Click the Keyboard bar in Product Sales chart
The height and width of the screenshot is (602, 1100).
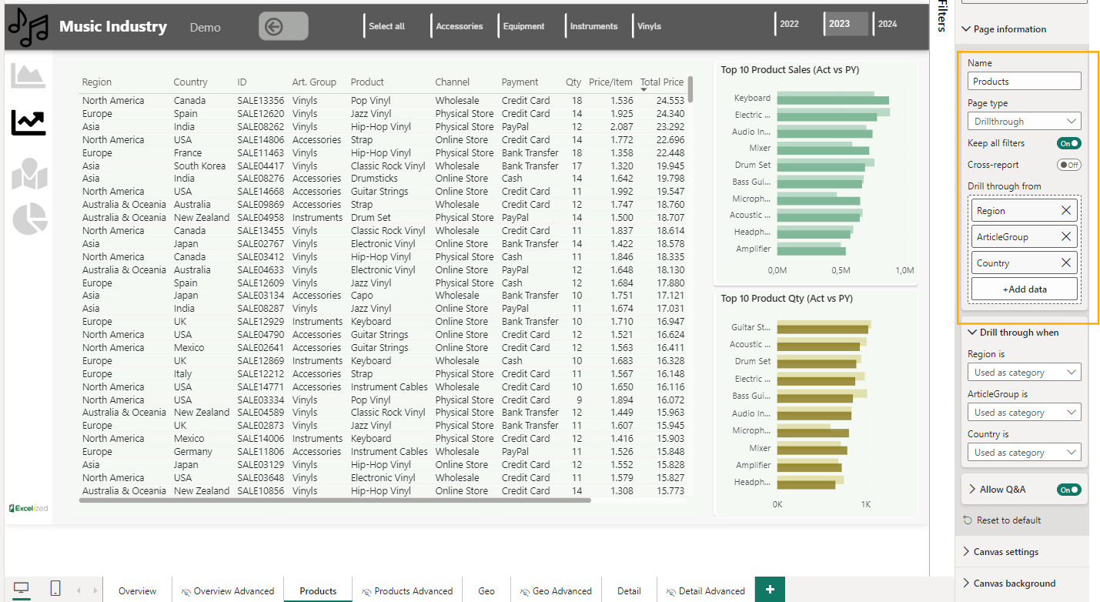pos(833,100)
